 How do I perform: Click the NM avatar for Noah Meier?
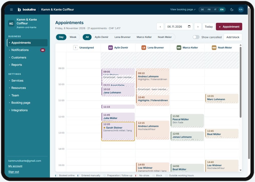click(x=214, y=47)
